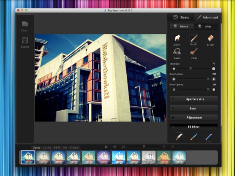The height and width of the screenshot is (176, 235).
Task: Click the fit-to-screen icon in bottom toolbar
Action: (x=123, y=147)
